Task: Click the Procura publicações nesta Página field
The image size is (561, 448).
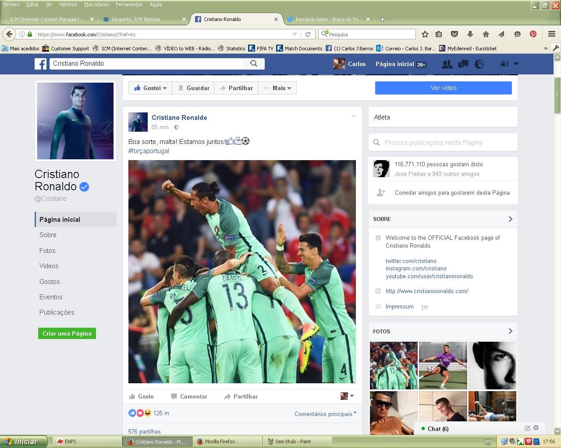Action: tap(443, 143)
